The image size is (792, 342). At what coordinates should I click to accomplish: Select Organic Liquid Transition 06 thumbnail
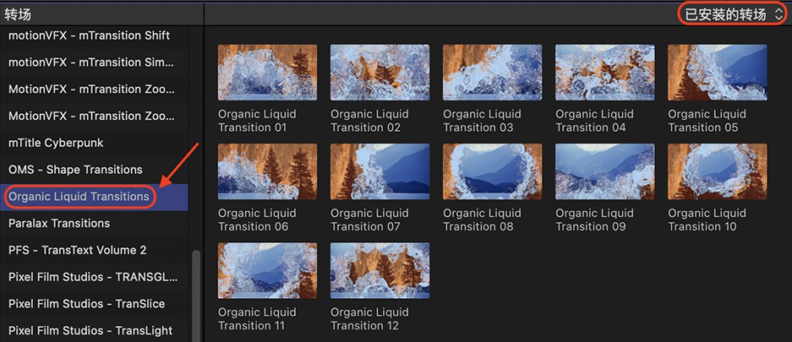267,171
